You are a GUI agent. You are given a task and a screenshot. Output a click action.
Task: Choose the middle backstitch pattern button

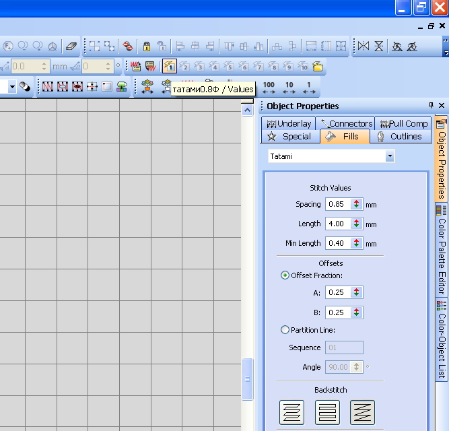click(327, 412)
